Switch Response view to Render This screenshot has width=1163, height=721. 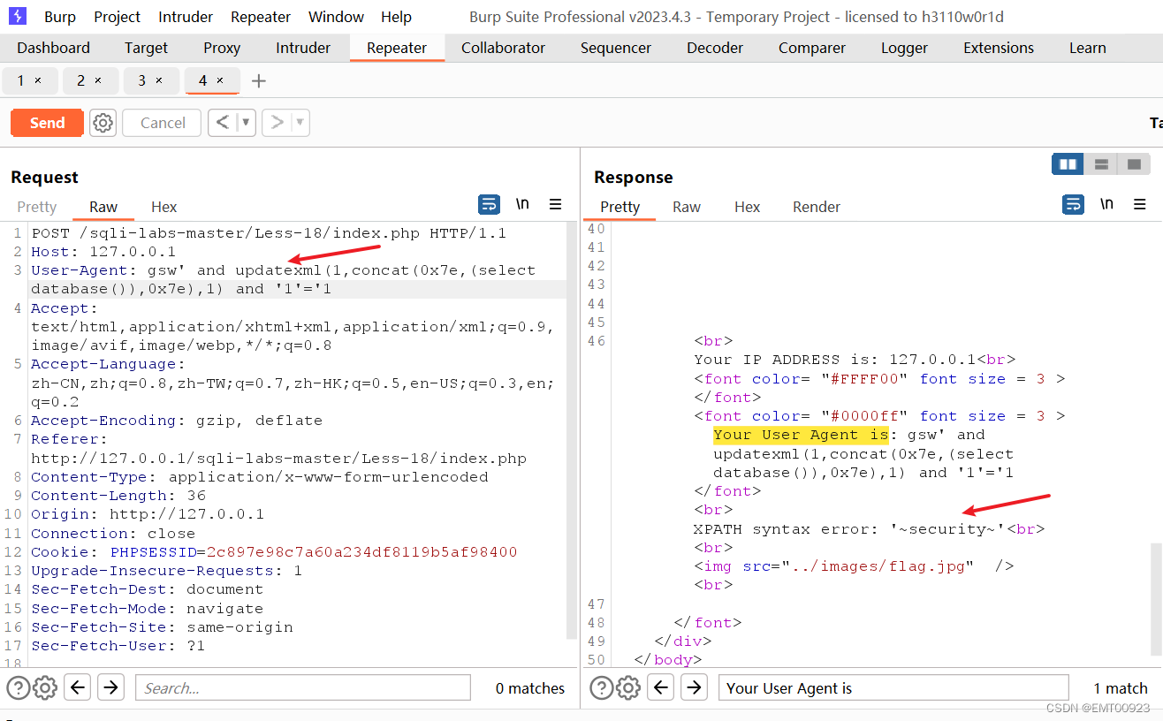817,207
